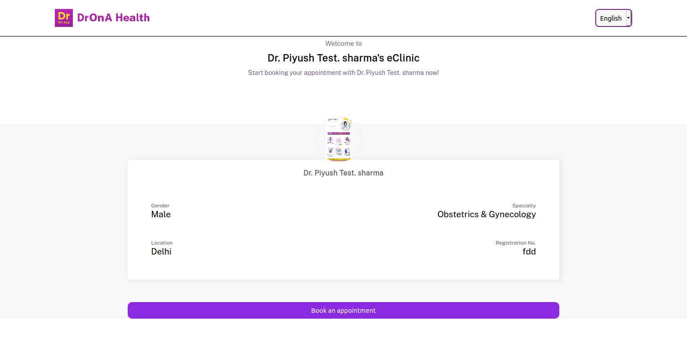Screen dimensions: 687x342
Task: Open the English language dropdown
Action: [x=611, y=18]
